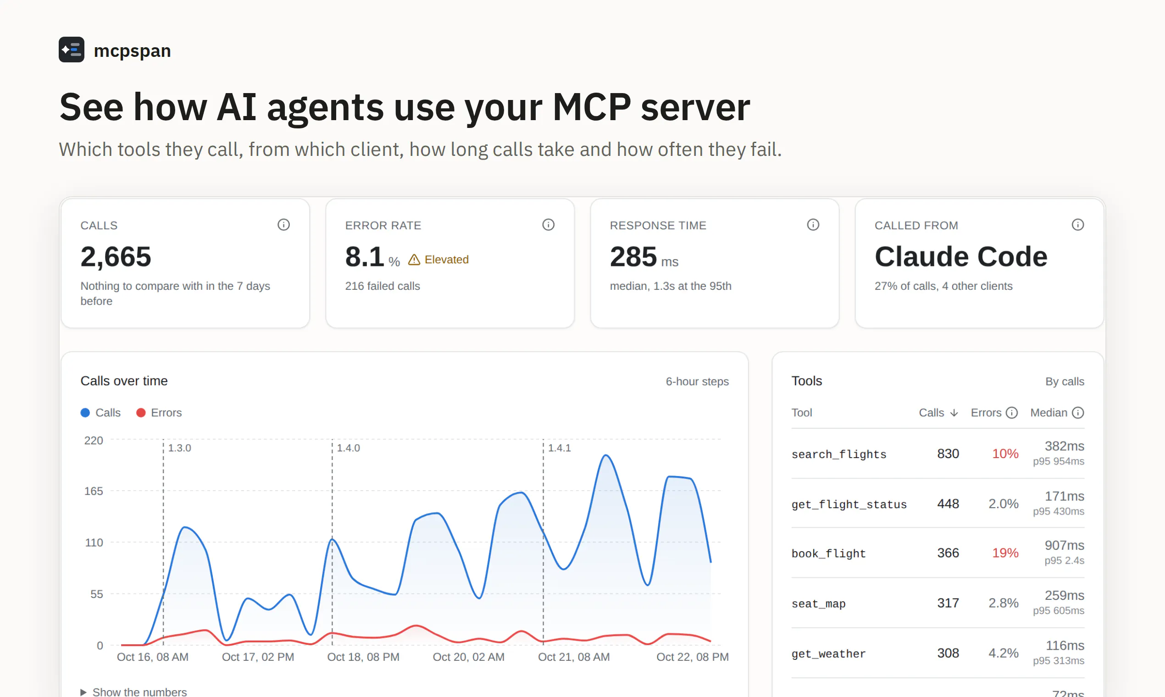Expand the Show the numbers disclosure
Screen dimensions: 1165x697
coord(134,691)
